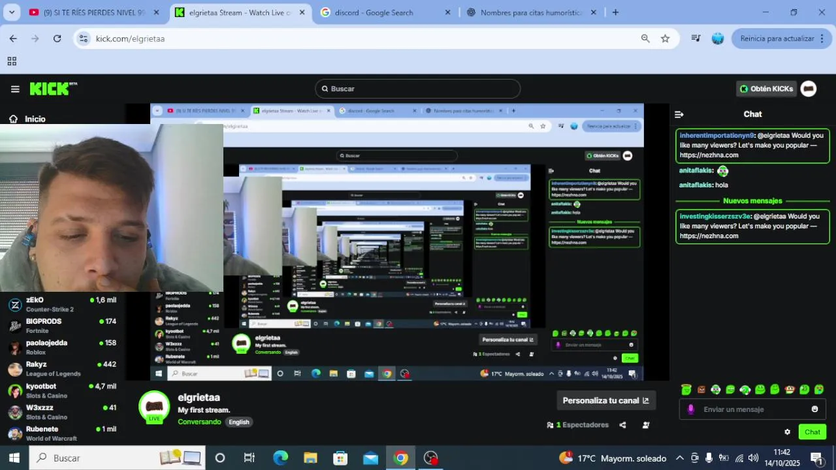Open the Windows notification center
The image size is (836, 470).
816,458
